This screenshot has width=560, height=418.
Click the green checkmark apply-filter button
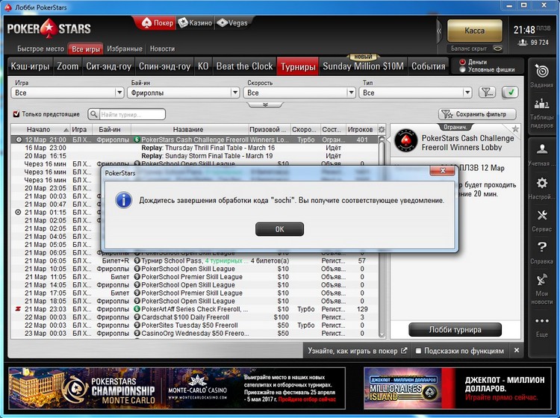coord(511,93)
